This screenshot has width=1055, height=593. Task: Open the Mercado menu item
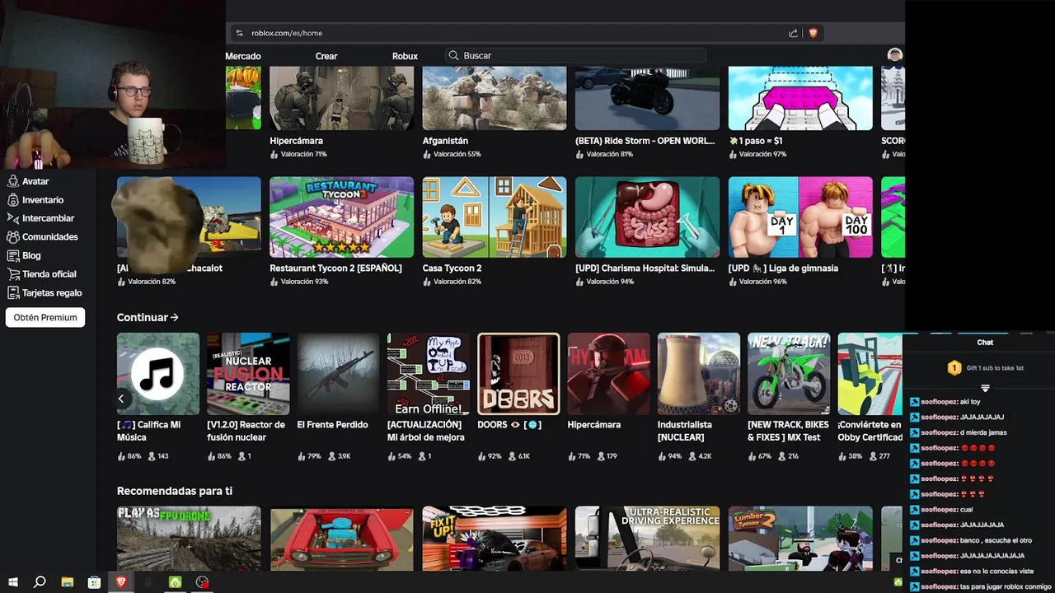click(x=243, y=56)
